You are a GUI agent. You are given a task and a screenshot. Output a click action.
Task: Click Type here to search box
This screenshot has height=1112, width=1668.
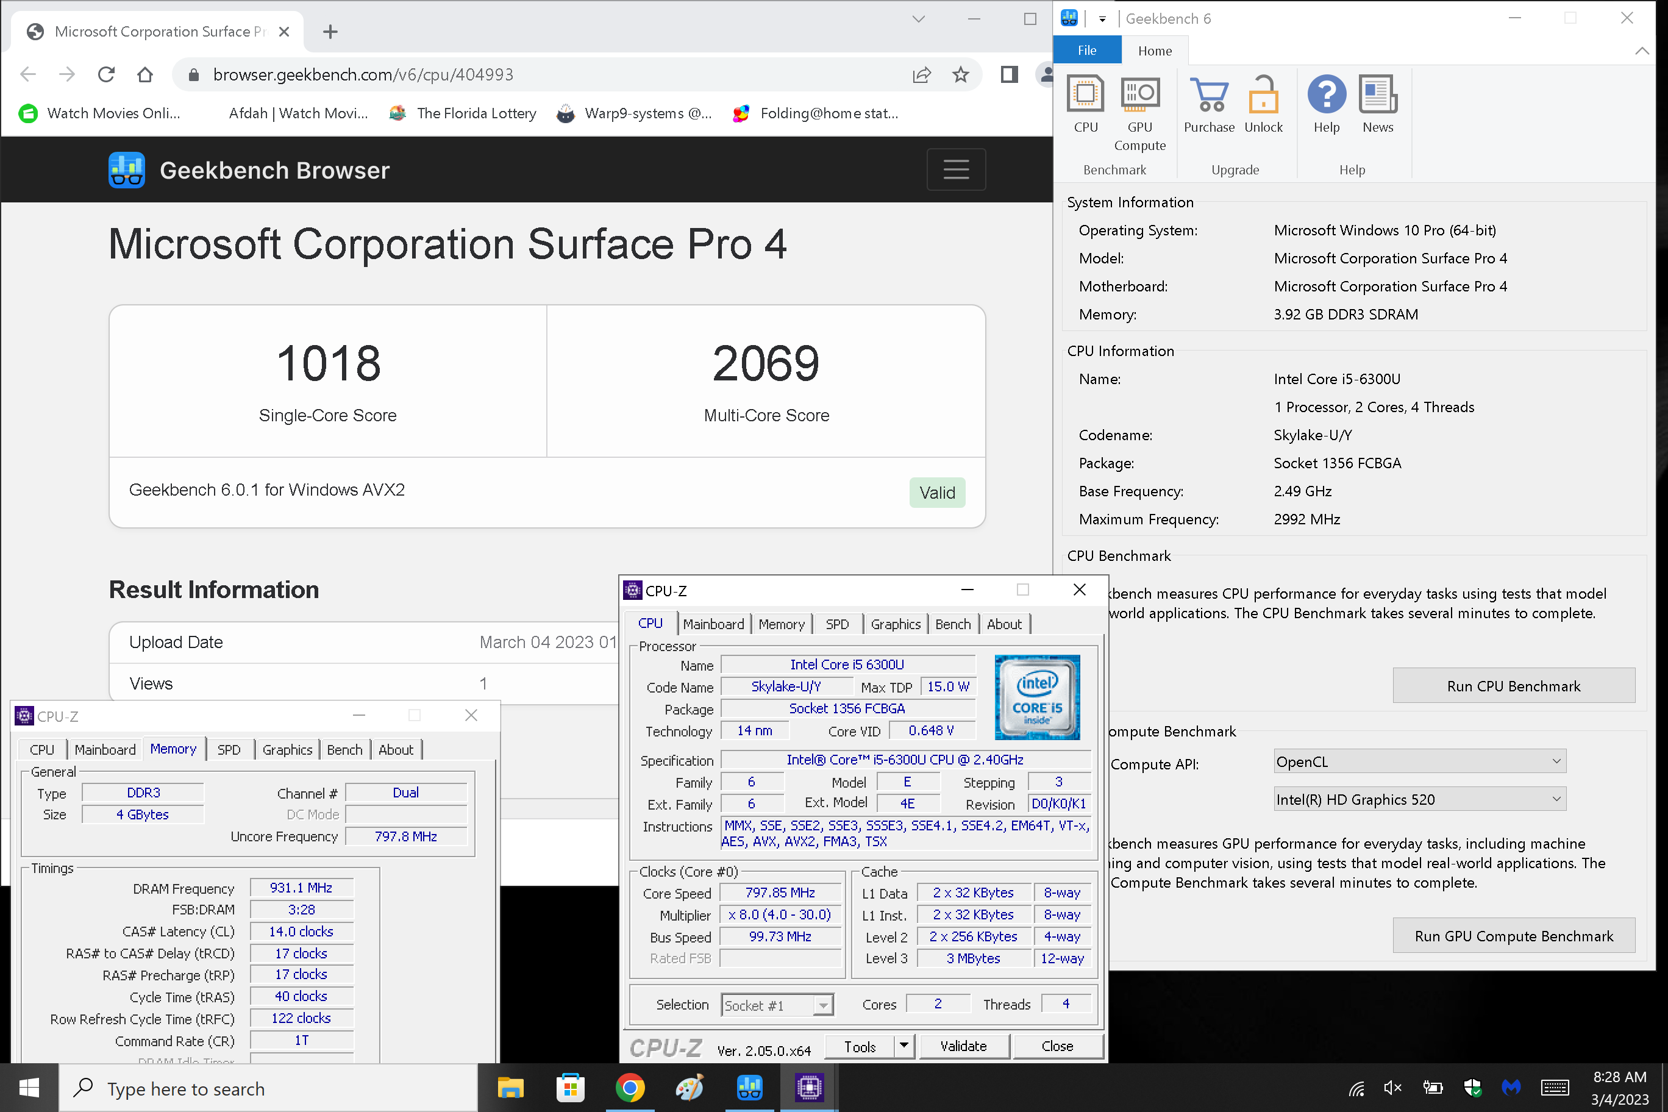(268, 1088)
